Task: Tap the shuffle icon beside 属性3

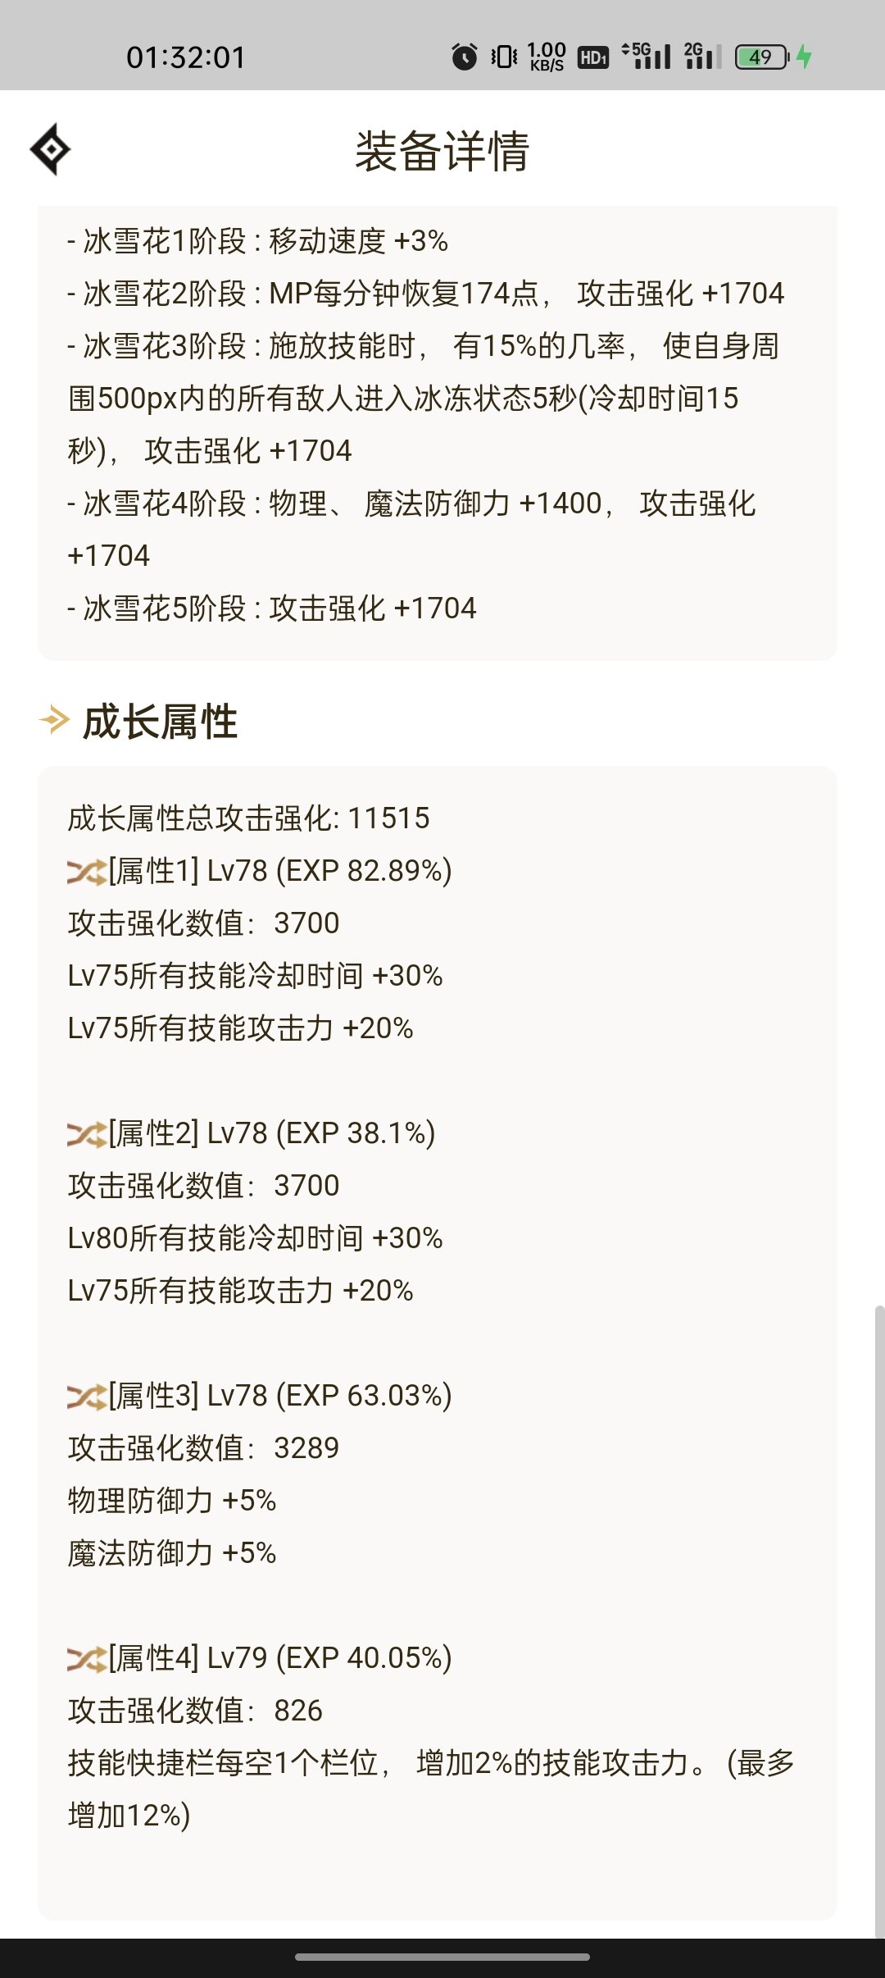Action: 87,1397
